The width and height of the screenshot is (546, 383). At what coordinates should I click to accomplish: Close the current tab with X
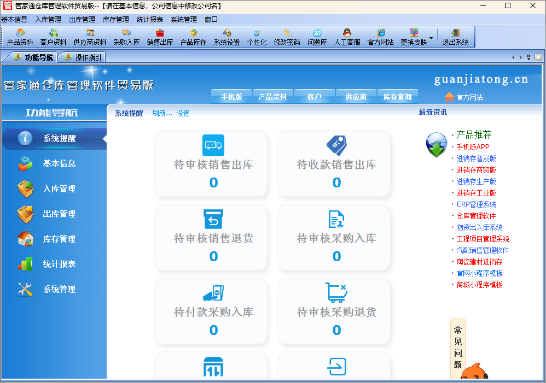coord(538,57)
